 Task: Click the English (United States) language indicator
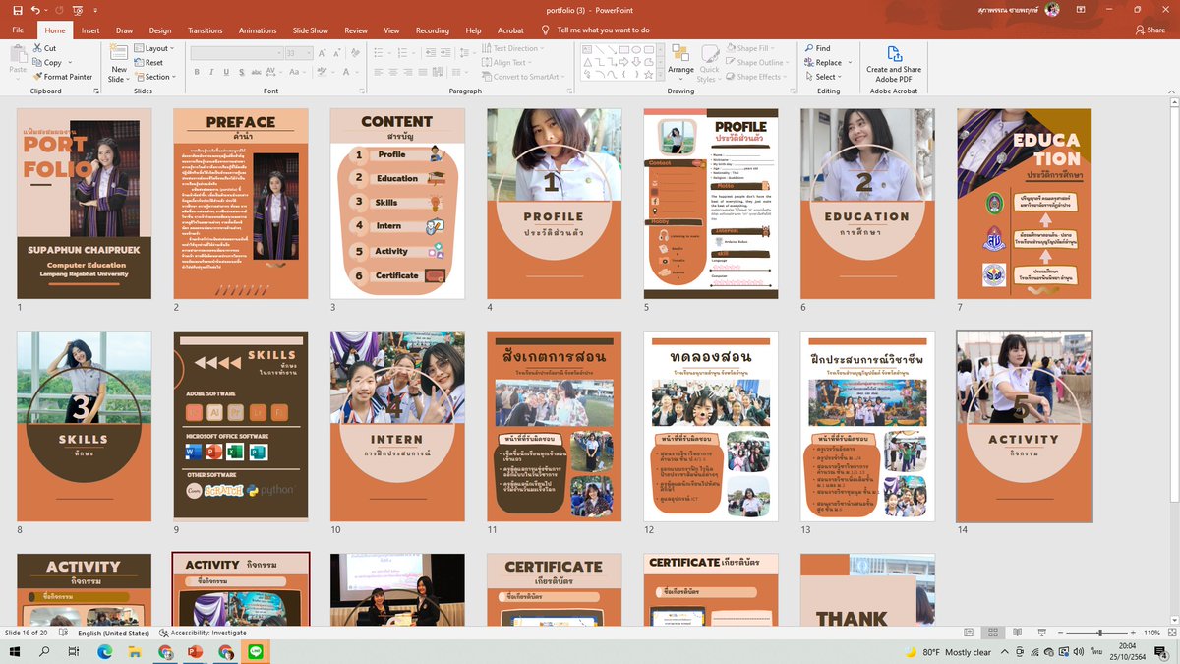(x=113, y=633)
